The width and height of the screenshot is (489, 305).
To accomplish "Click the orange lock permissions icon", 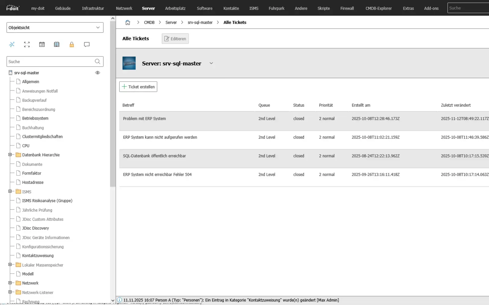I will pyautogui.click(x=72, y=45).
